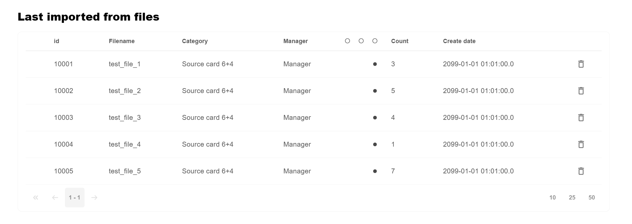Remove import 10003 with trash icon

coord(581,118)
